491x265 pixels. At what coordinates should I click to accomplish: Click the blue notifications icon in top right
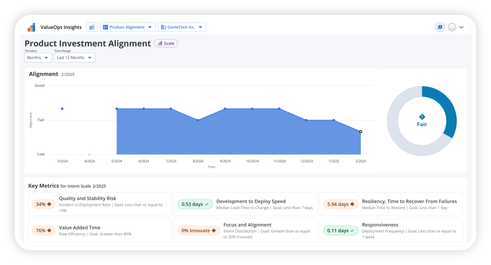(439, 27)
